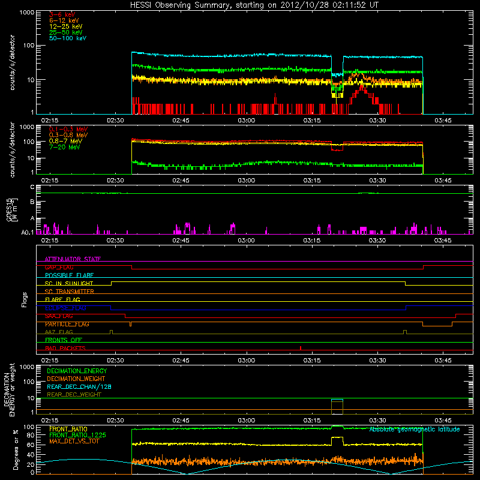The image size is (480, 480).
Task: Select the 7-20 MeV legend label
Action: (x=65, y=147)
